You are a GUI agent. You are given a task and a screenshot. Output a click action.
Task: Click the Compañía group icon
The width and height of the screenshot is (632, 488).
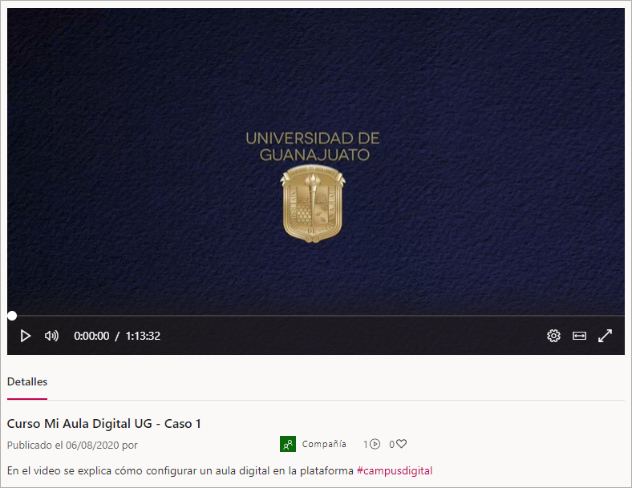tap(288, 444)
